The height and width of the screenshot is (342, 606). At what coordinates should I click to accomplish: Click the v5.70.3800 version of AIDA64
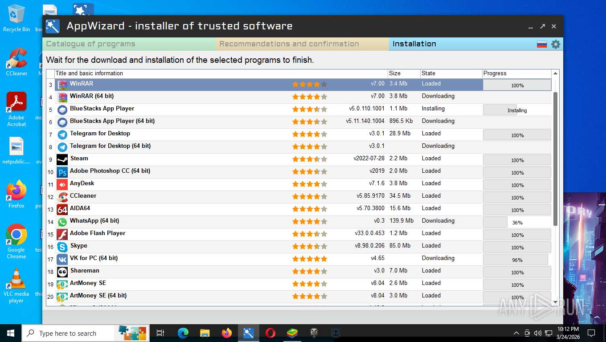[370, 208]
